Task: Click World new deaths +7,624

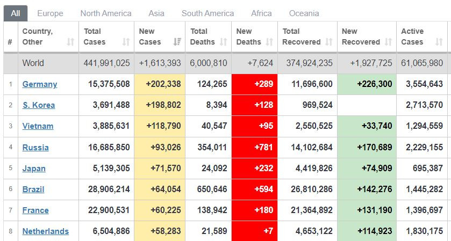Action: (x=260, y=63)
